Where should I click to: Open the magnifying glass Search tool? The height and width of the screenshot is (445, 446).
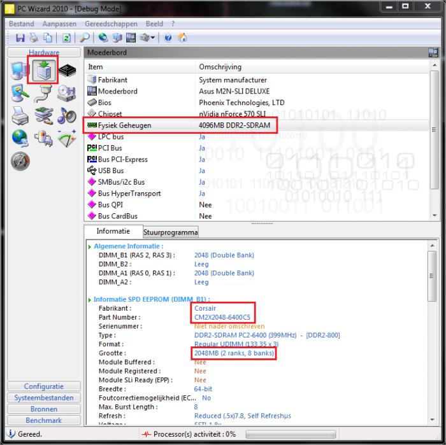point(85,38)
